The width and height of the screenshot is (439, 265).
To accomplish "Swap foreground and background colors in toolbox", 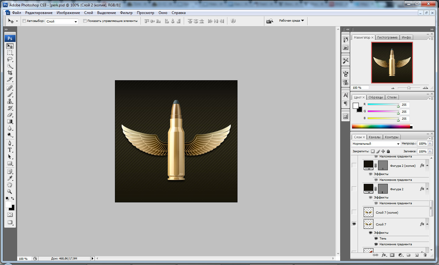I will click(x=12, y=198).
